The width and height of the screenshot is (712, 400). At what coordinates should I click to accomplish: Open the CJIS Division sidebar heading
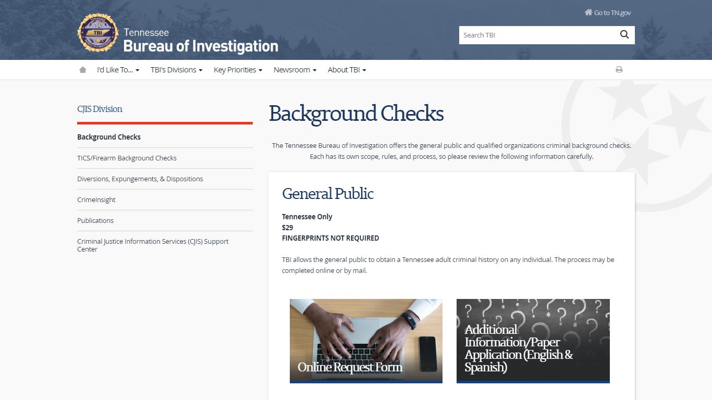(x=100, y=109)
